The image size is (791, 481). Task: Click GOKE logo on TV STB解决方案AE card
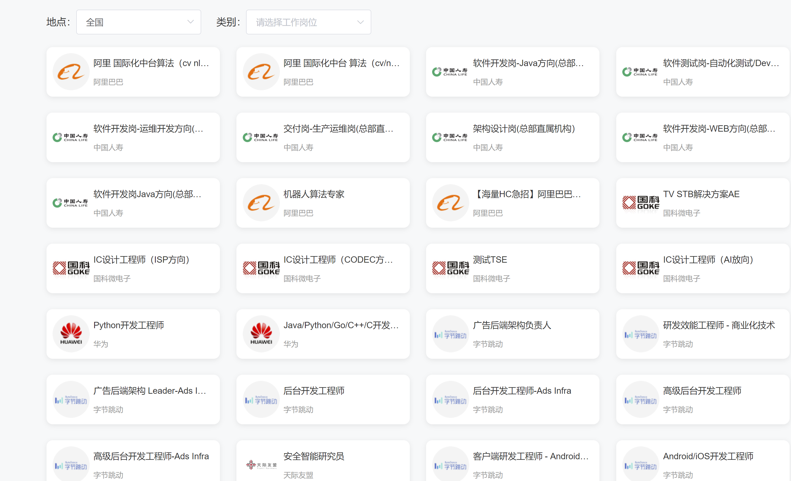(640, 203)
